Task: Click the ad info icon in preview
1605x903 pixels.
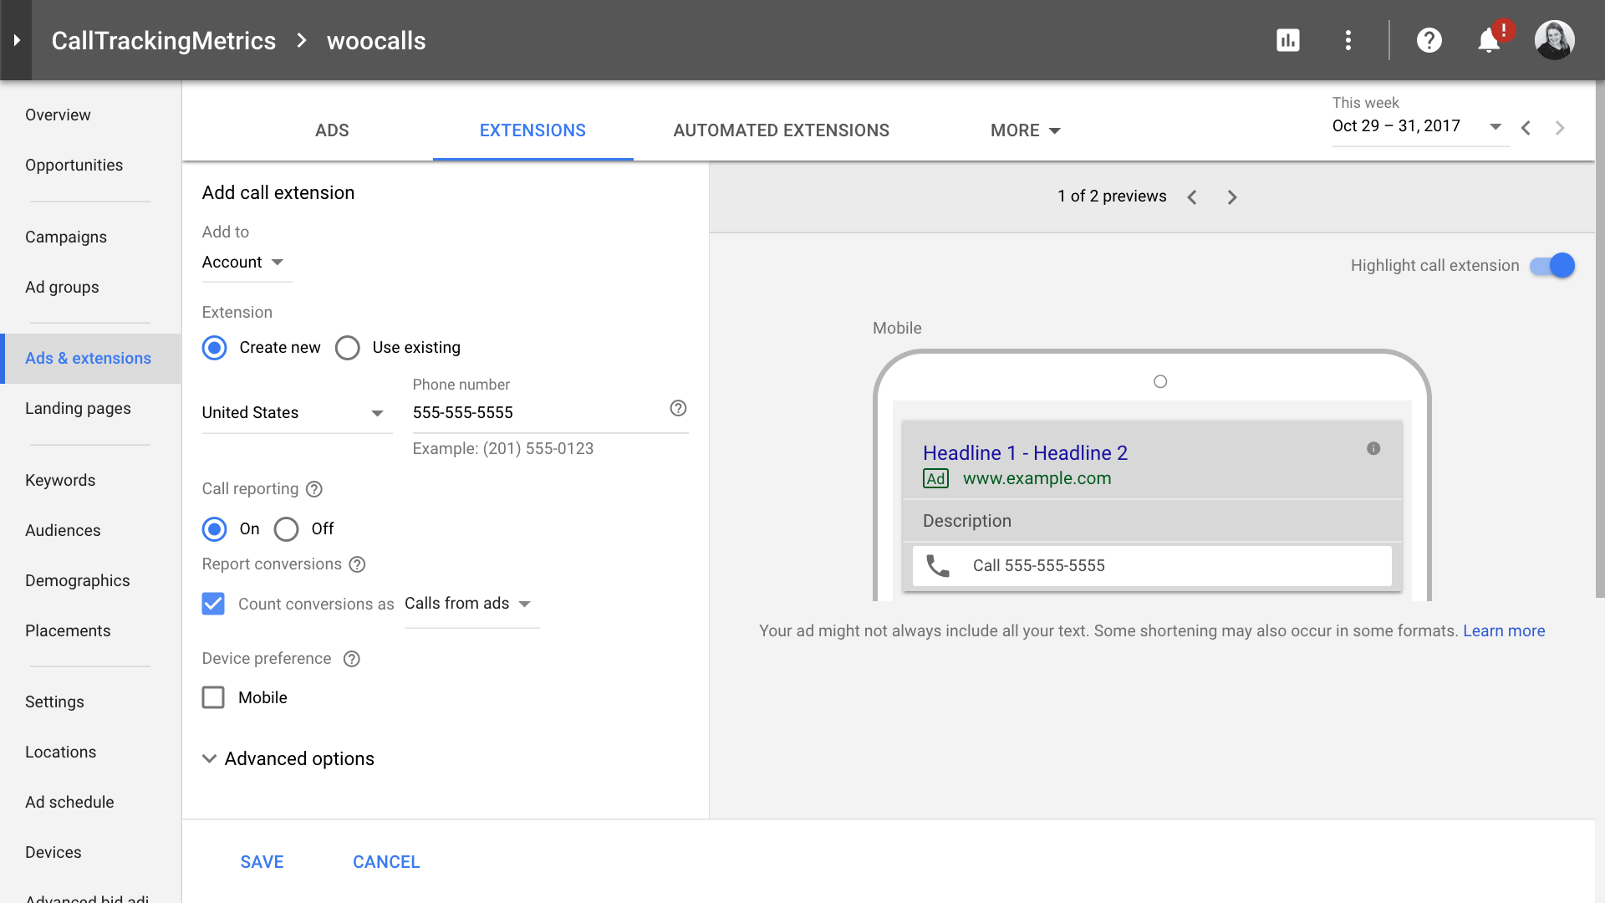Action: 1373,449
